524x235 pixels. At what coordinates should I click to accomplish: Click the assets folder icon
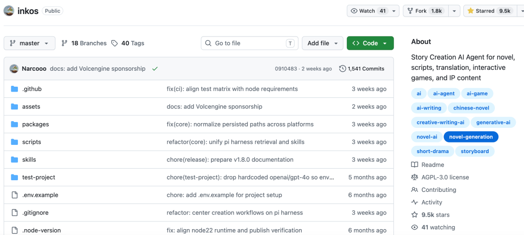[15, 107]
